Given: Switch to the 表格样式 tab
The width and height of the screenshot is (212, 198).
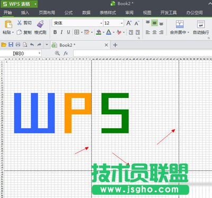Looking at the screenshot, I should coord(108,13).
